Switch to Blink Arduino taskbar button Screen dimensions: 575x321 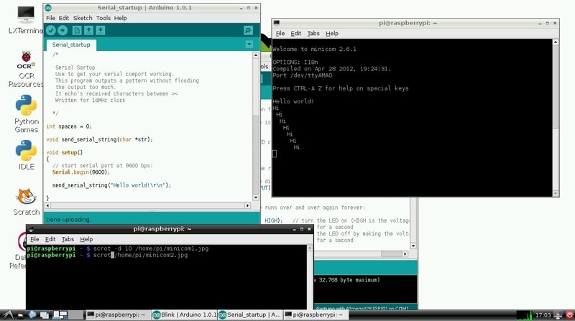tap(184, 315)
